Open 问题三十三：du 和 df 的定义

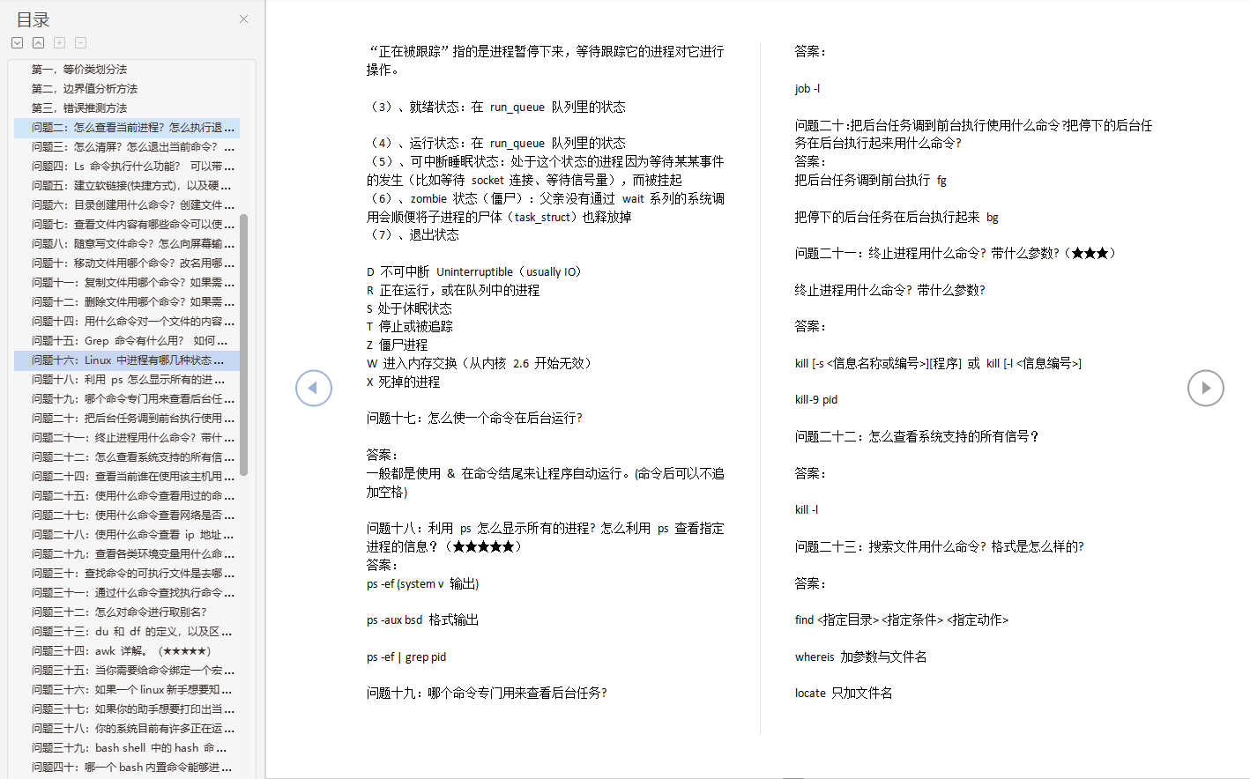point(127,632)
